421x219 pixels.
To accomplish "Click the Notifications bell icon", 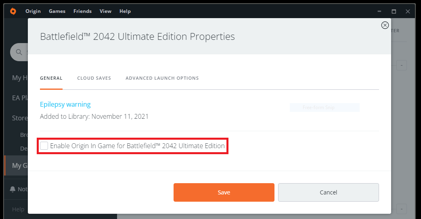I will click(13, 189).
